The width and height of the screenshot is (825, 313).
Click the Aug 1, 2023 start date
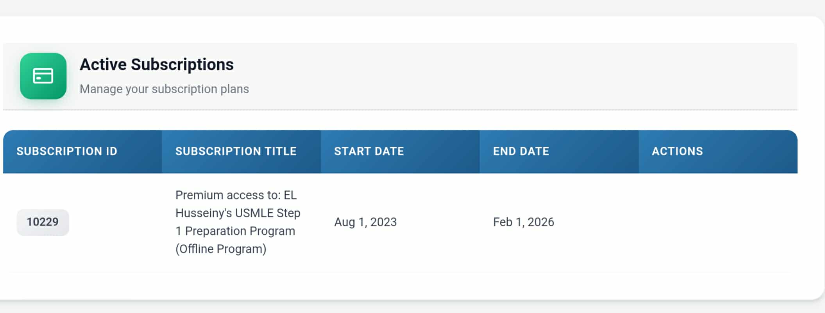click(x=365, y=222)
